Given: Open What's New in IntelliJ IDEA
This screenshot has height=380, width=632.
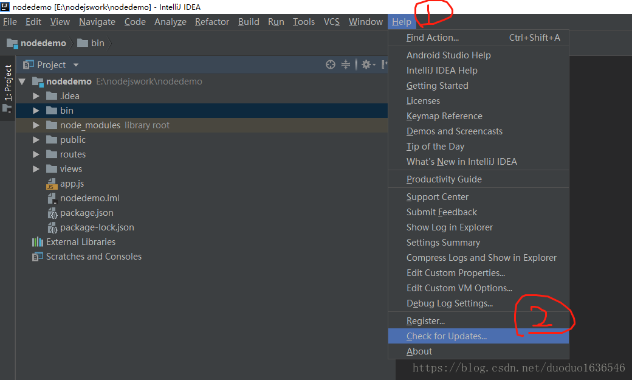Looking at the screenshot, I should click(x=478, y=162).
